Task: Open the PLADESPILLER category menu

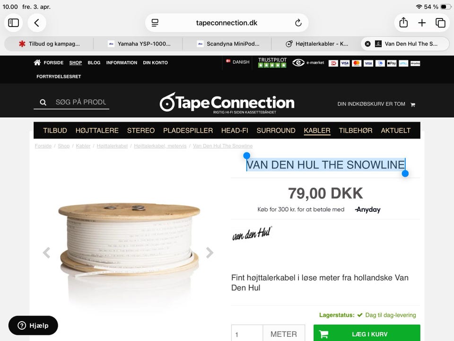Action: pos(188,131)
